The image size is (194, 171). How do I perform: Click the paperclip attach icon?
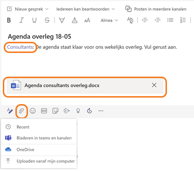click(x=21, y=111)
